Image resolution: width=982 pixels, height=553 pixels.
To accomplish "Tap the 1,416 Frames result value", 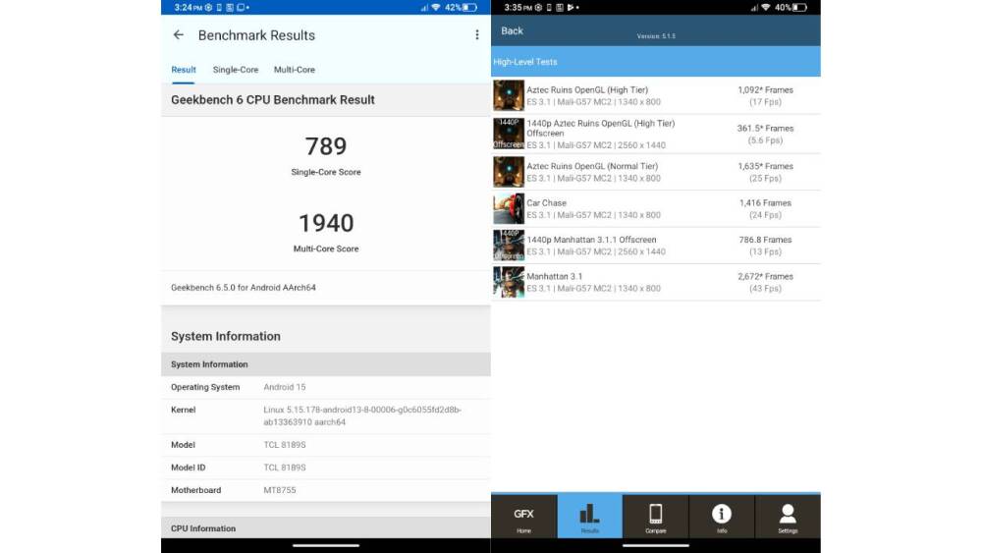I will click(765, 203).
